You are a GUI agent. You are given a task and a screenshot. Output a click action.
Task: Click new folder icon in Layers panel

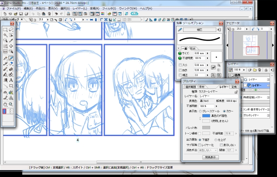(255, 70)
